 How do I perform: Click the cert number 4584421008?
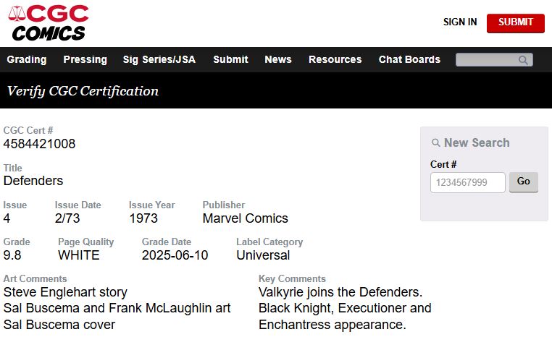[x=39, y=144]
